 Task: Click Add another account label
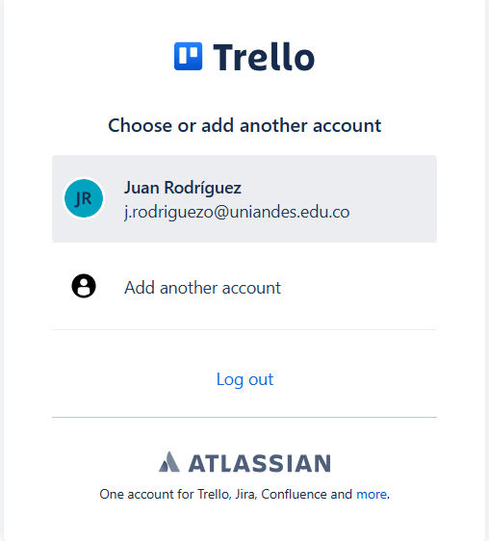pyautogui.click(x=202, y=288)
